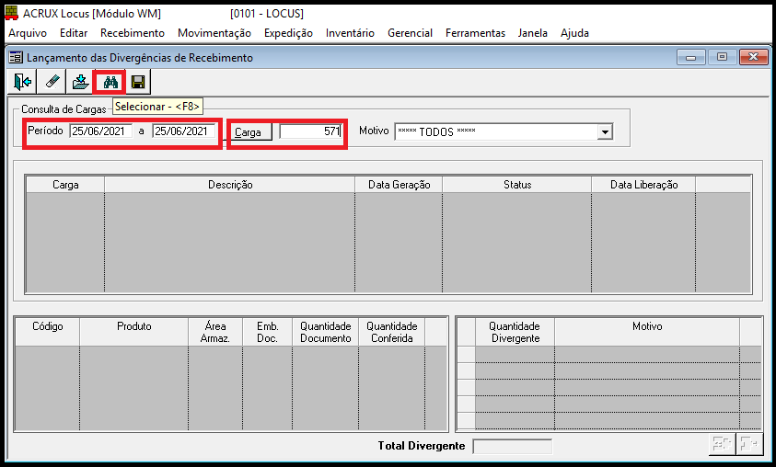Click the form icon beside Lançamento title
776x467 pixels.
pyautogui.click(x=16, y=58)
